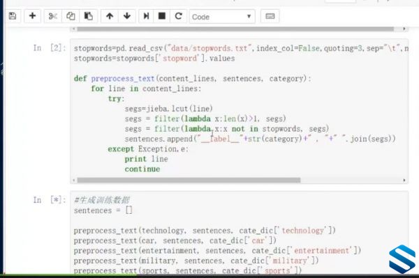Viewport: 419px width, 278px height.
Task: Cut selected cells with scissors icon
Action: [52, 16]
